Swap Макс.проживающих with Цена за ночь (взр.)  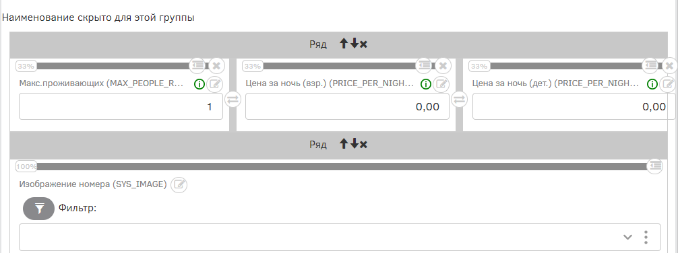233,100
